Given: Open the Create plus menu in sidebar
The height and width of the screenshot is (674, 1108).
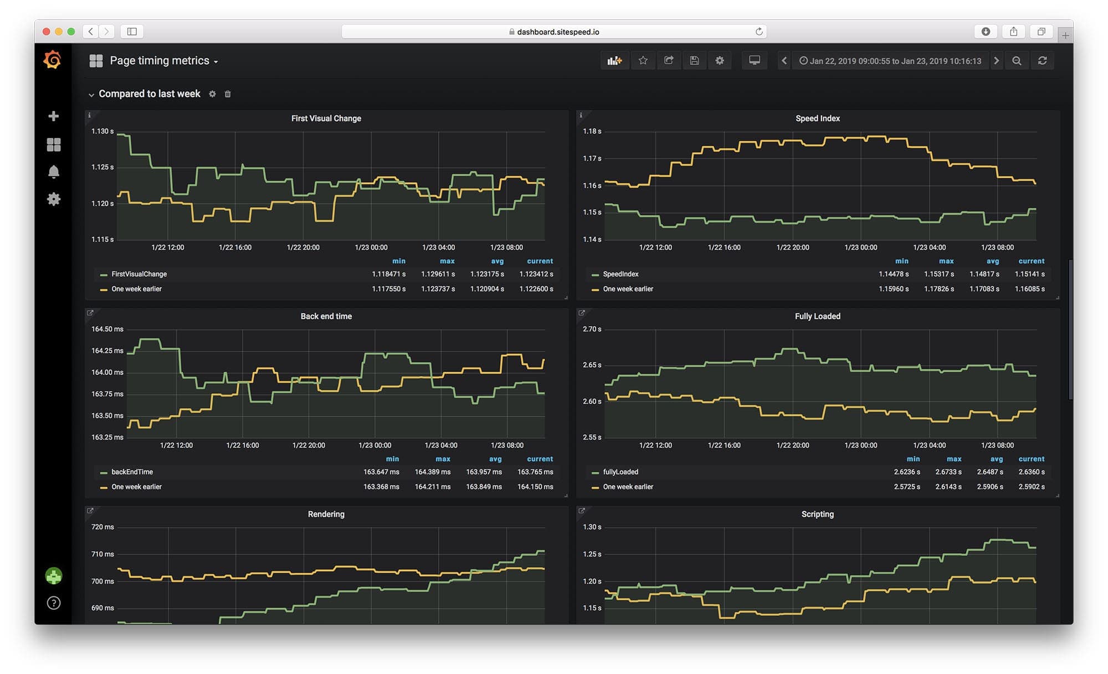Looking at the screenshot, I should 54,116.
